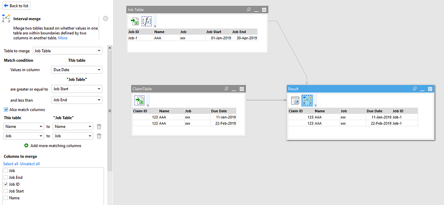
Task: Click the 01-Jan-2019 cell in Job Table
Action: (218, 38)
